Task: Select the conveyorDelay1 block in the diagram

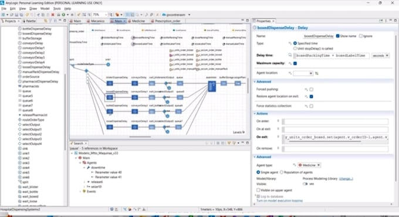Action: click(x=134, y=97)
